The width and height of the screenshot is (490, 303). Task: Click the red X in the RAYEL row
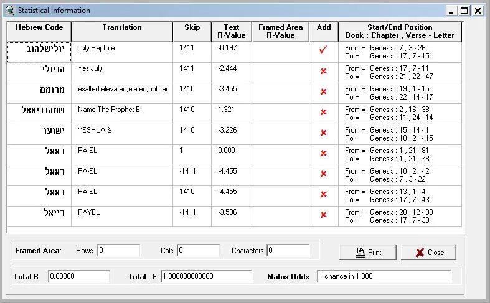coord(323,215)
